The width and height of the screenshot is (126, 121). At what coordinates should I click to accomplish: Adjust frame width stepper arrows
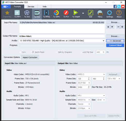click(89, 79)
